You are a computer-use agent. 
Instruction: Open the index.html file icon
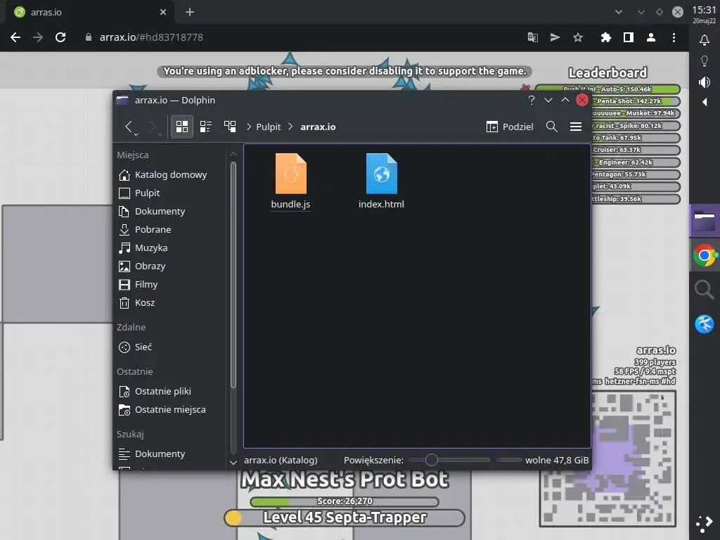381,174
